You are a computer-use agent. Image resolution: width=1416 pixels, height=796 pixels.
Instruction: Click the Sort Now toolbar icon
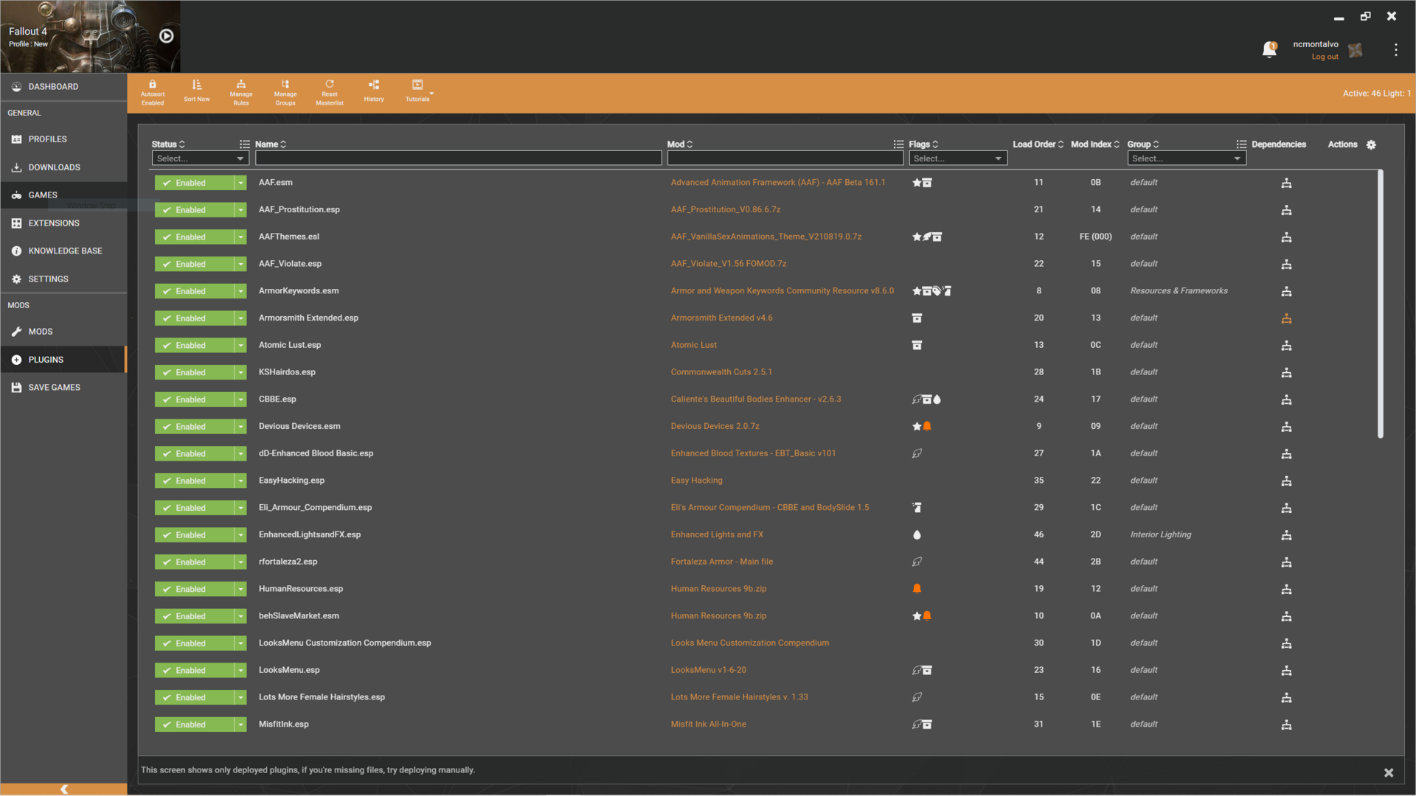(197, 91)
